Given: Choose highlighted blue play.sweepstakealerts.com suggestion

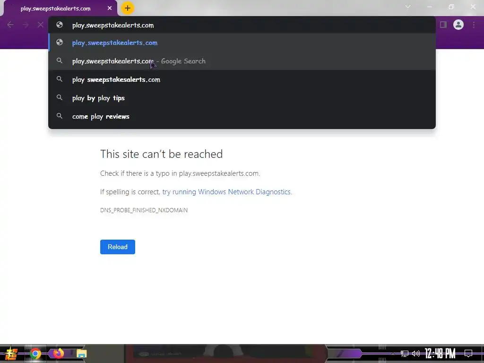Looking at the screenshot, I should coord(242,43).
